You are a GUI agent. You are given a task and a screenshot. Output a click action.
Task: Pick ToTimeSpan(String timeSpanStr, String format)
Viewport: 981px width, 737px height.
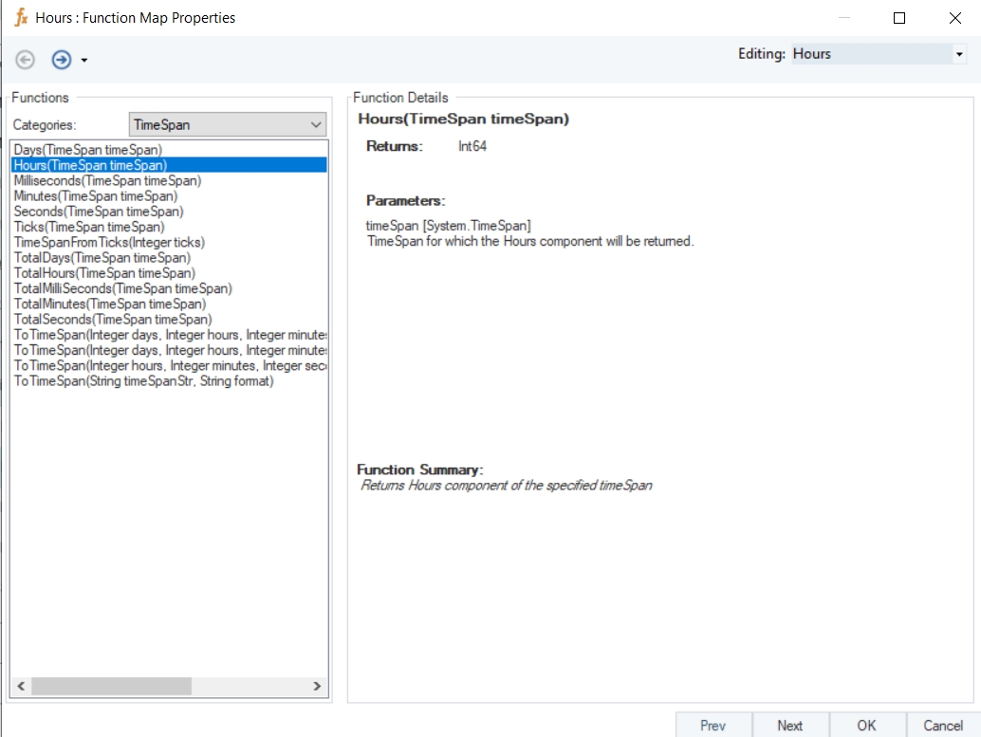coord(143,381)
